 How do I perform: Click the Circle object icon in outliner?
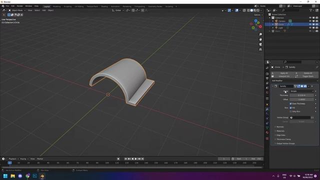tap(276, 24)
